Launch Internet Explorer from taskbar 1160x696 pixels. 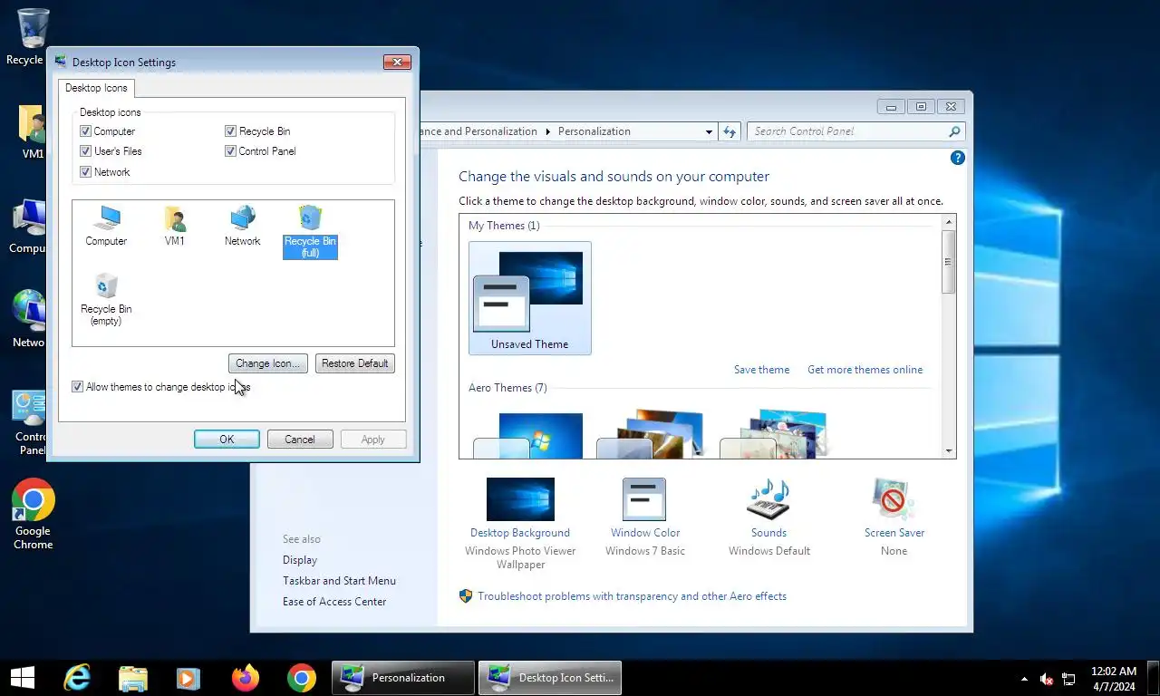tap(78, 677)
